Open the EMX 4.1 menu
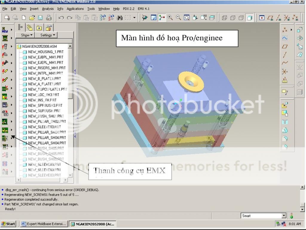Screen dimensions: 306x230 point(143,9)
